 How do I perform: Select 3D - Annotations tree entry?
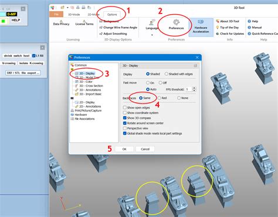88,90
